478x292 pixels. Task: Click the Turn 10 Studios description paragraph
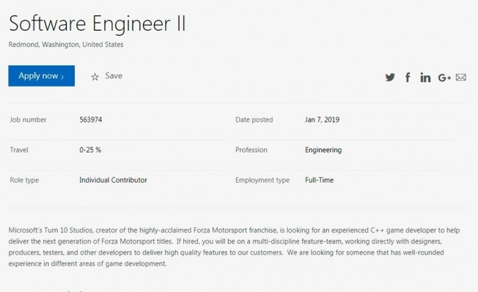pos(234,247)
